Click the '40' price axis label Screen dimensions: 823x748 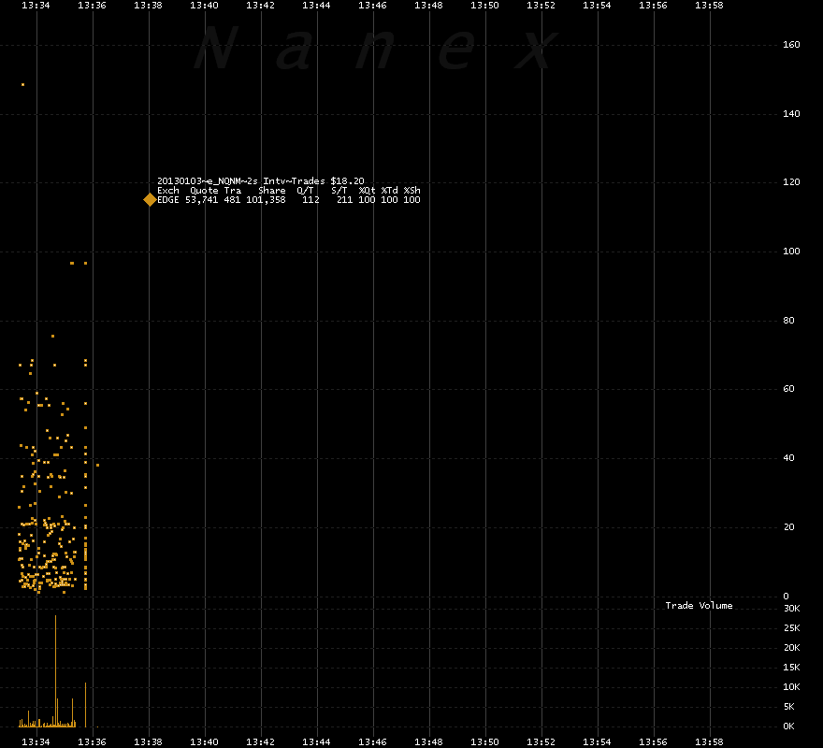788,458
